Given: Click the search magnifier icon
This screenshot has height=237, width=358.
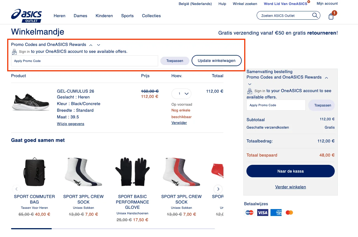Looking at the screenshot, I should click(315, 15).
